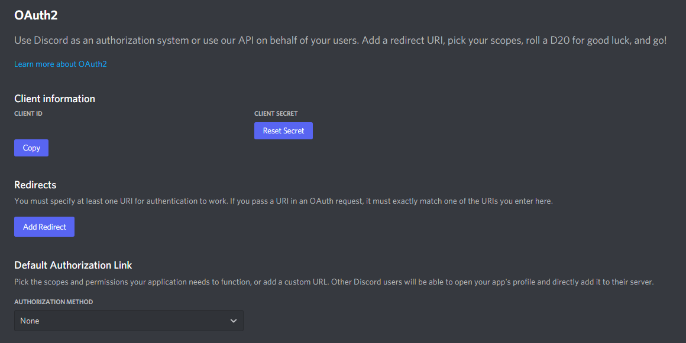
Task: Click the Copy button below the Client ID
Action: (31, 148)
